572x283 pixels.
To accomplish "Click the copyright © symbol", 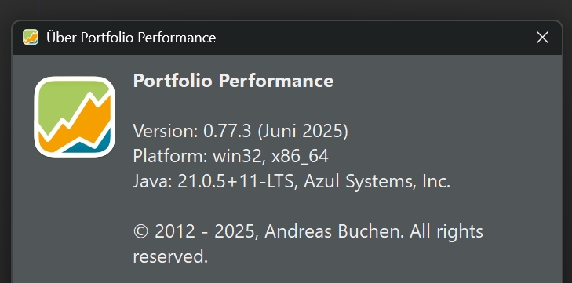I will pyautogui.click(x=141, y=231).
